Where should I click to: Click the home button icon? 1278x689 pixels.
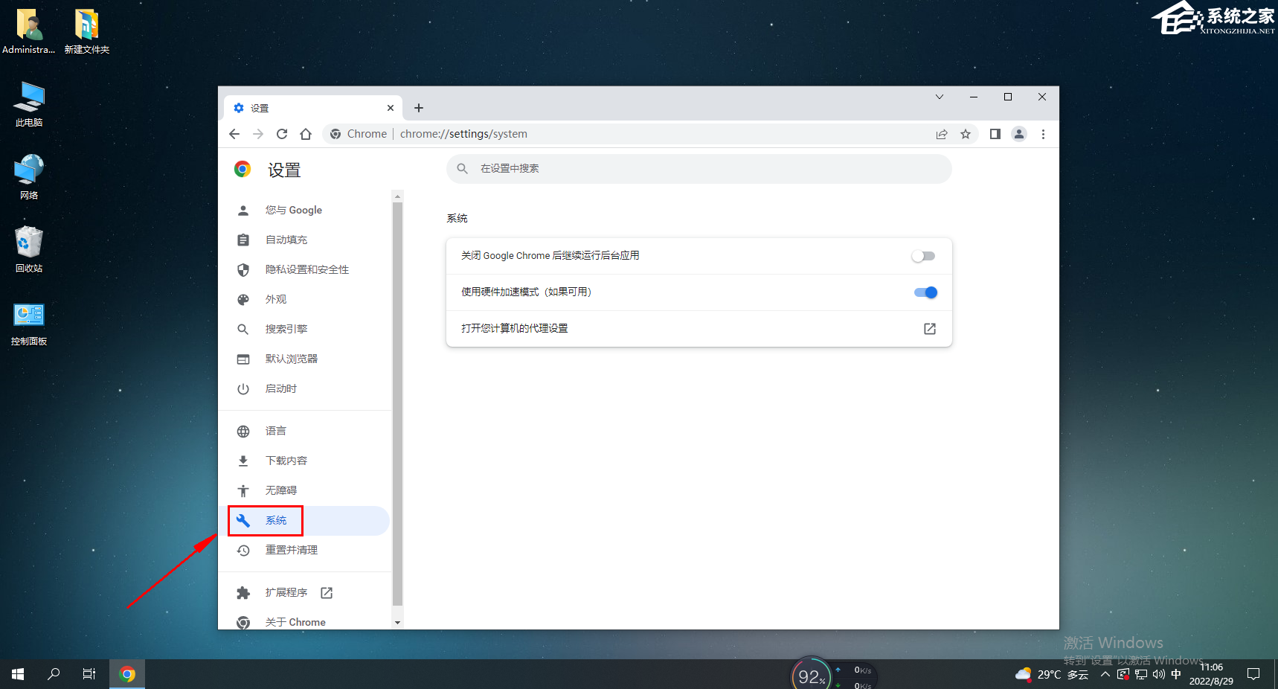pyautogui.click(x=306, y=134)
